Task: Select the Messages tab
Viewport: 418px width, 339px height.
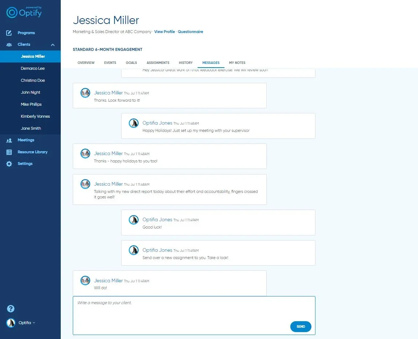Action: [211, 63]
